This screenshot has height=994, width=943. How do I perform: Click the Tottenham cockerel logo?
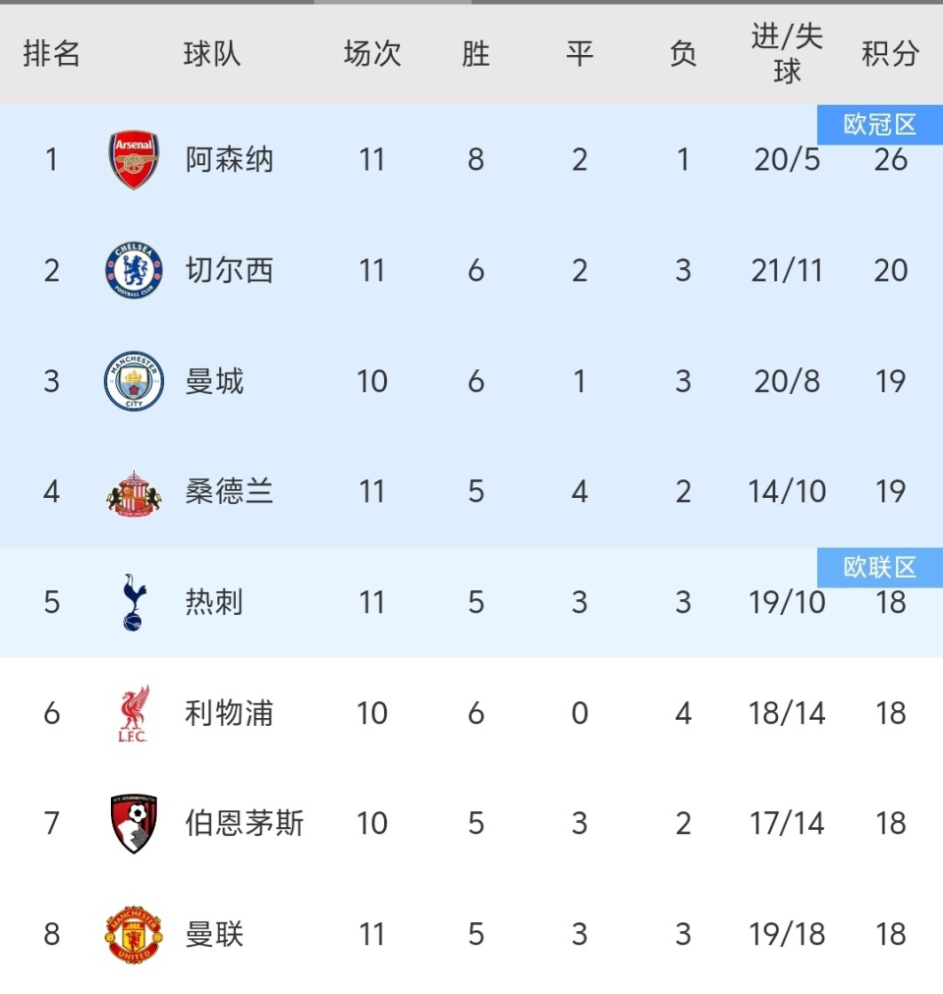click(x=134, y=602)
